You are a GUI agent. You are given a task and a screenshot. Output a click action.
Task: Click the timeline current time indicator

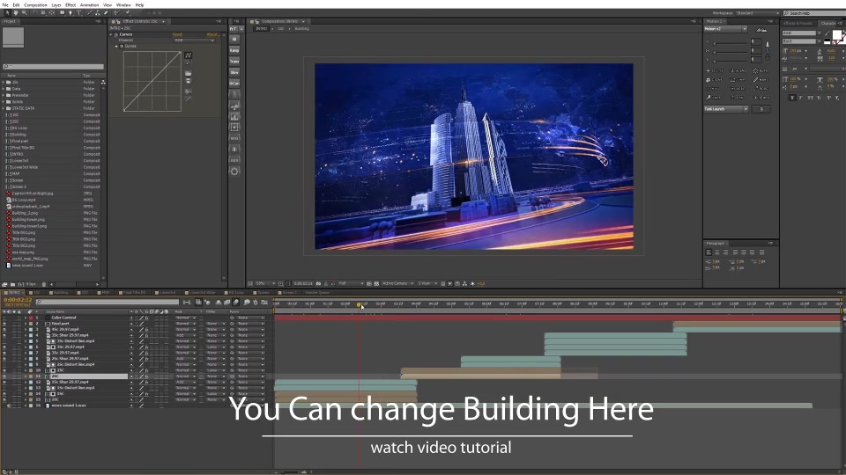pyautogui.click(x=360, y=305)
